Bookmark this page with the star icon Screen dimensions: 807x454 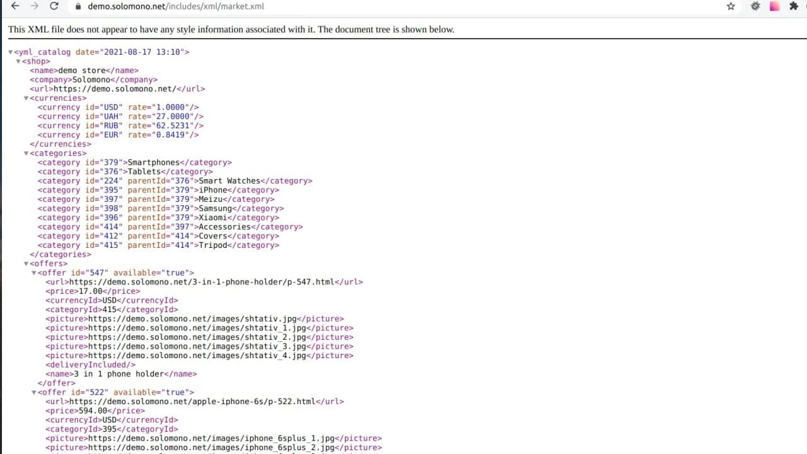(730, 6)
